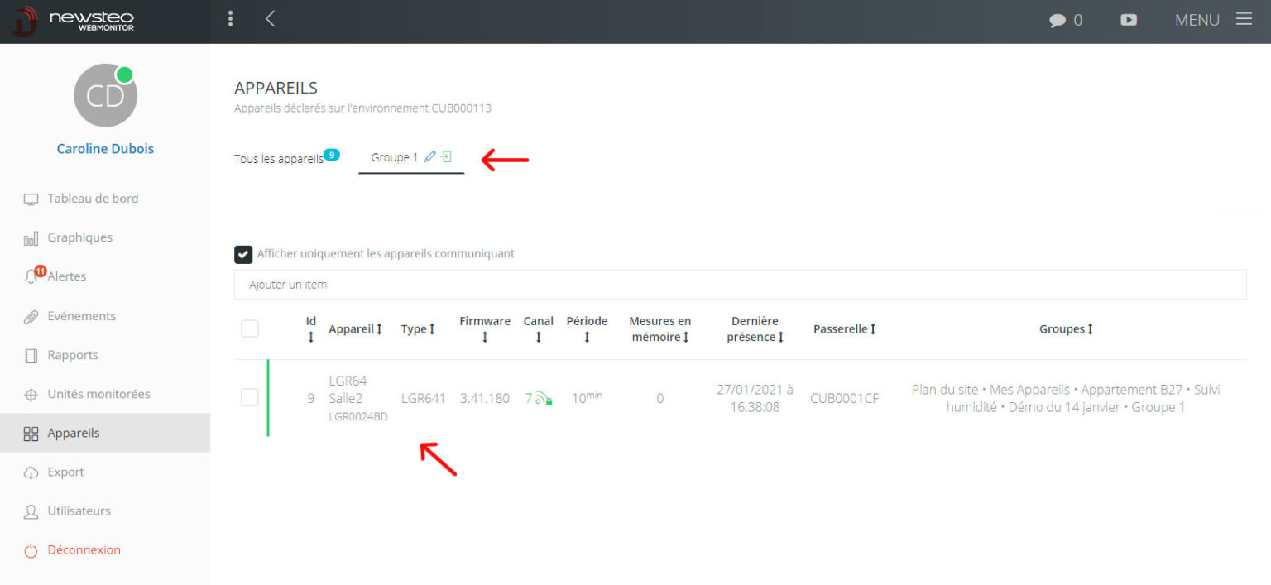
Task: Click the row's Groupes list text
Action: tap(1066, 398)
